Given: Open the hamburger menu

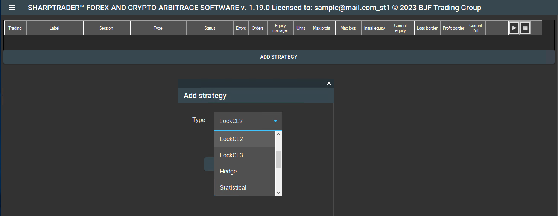Looking at the screenshot, I should click(x=12, y=8).
